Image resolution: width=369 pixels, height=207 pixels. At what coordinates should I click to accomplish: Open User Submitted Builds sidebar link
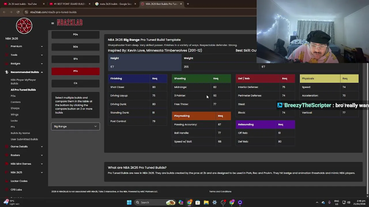pyautogui.click(x=24, y=139)
